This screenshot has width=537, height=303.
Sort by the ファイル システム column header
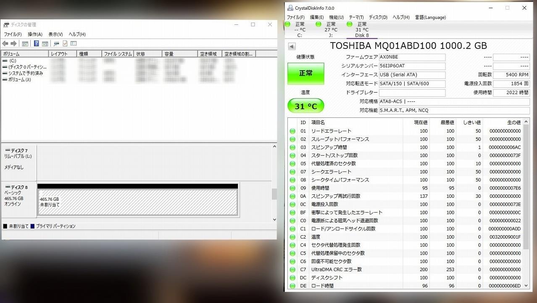coord(118,54)
